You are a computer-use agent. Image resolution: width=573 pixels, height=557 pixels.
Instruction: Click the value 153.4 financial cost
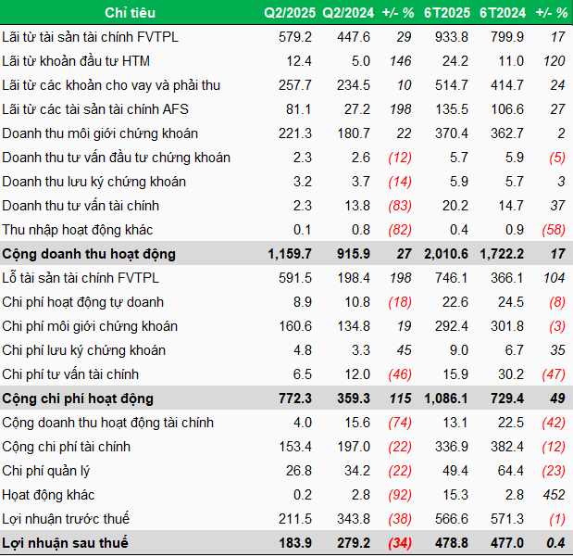295,447
